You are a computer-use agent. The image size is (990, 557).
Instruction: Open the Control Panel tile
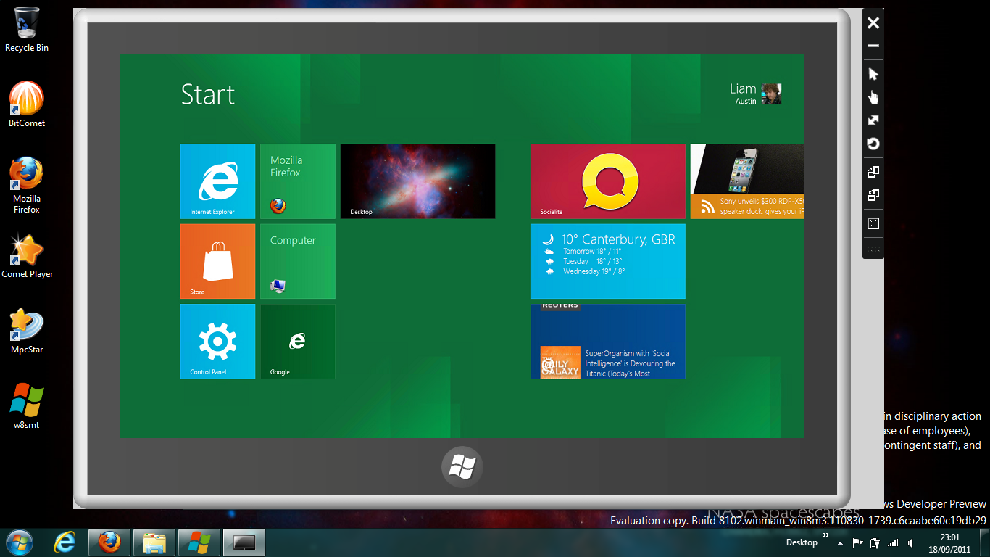click(x=217, y=341)
